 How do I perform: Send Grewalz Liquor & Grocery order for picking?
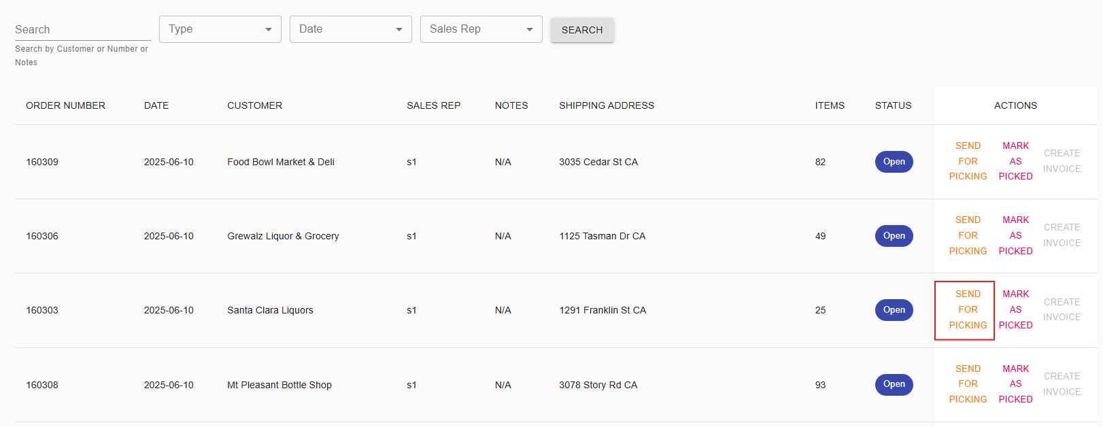click(968, 235)
